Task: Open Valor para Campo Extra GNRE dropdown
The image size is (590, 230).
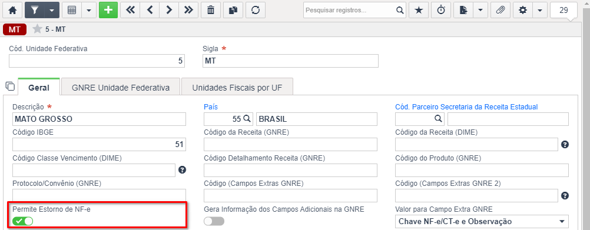Action: pos(482,221)
